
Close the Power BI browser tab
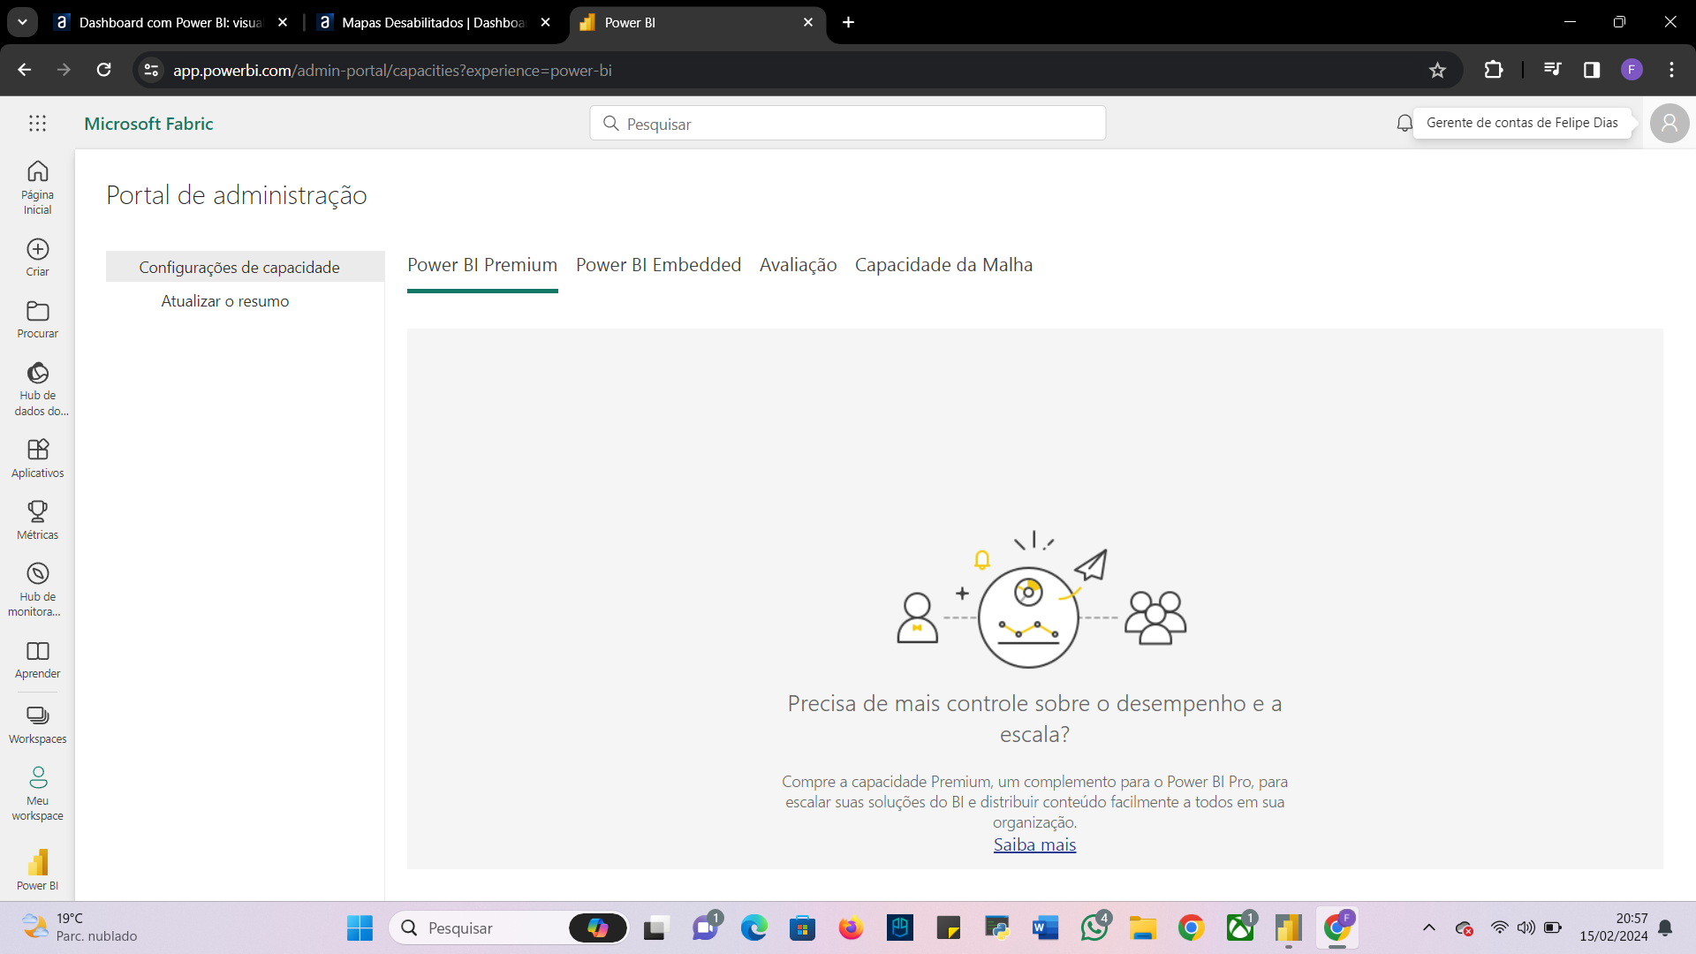[808, 22]
